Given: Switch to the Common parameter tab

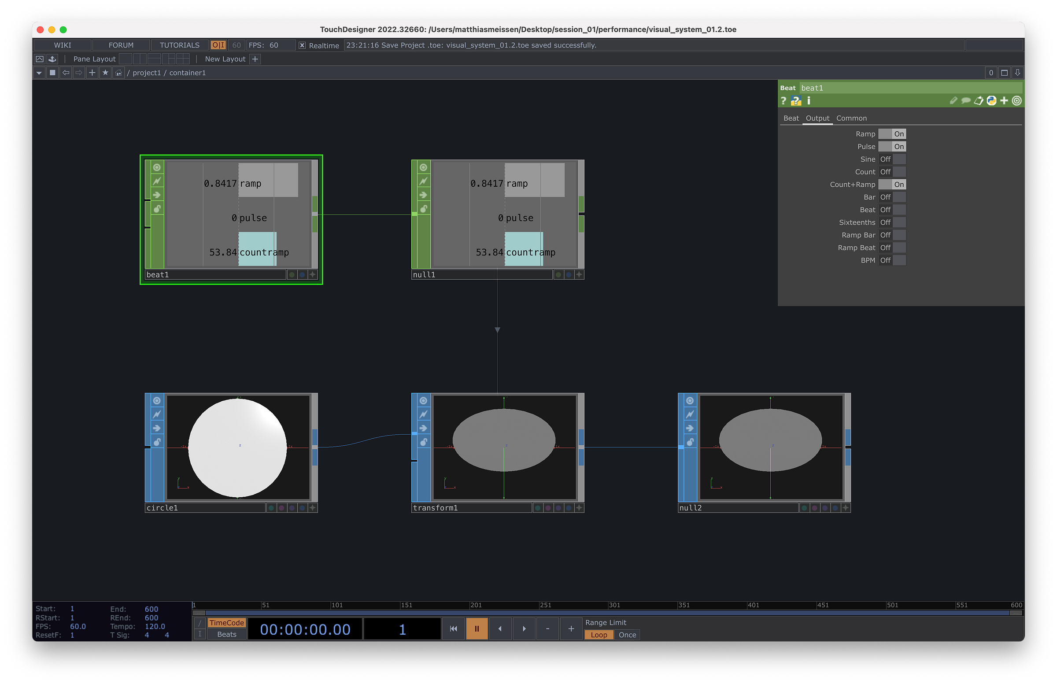Looking at the screenshot, I should (851, 118).
